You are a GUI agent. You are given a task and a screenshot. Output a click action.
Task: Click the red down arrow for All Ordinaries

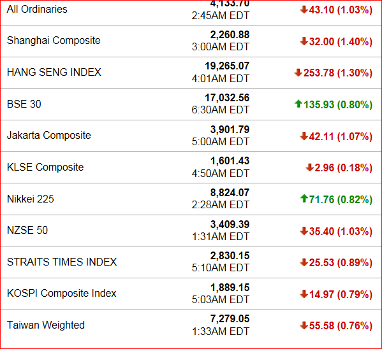[x=304, y=10]
